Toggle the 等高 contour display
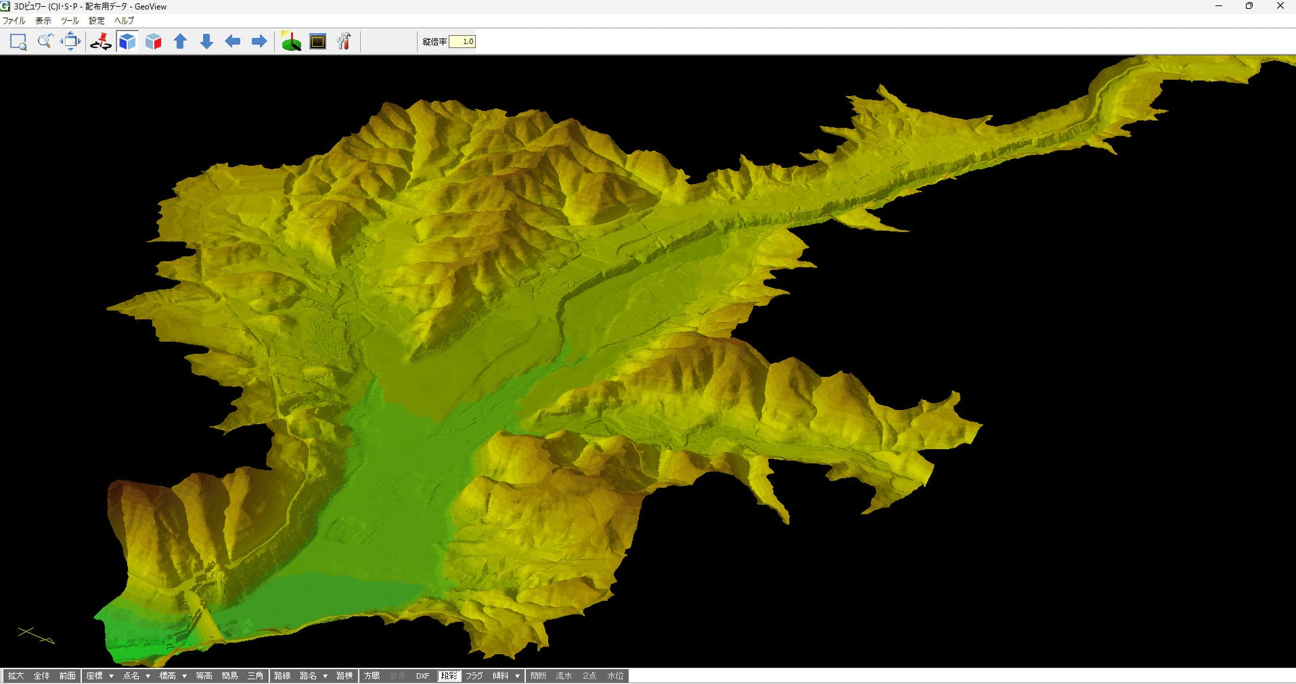The image size is (1296, 684). pyautogui.click(x=204, y=676)
